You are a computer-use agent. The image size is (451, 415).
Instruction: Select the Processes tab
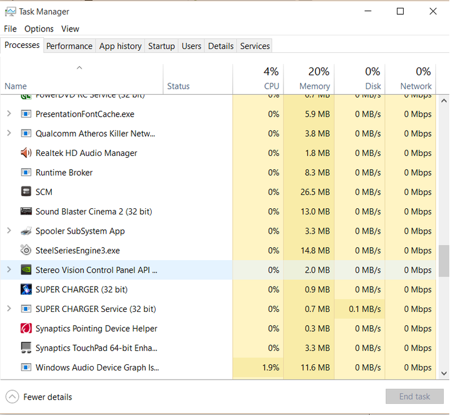22,46
